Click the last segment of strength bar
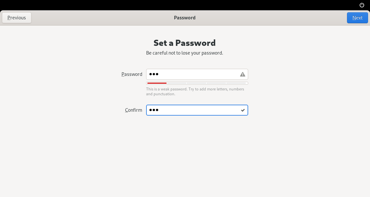Viewport: 370px width, 197px height. point(236,83)
